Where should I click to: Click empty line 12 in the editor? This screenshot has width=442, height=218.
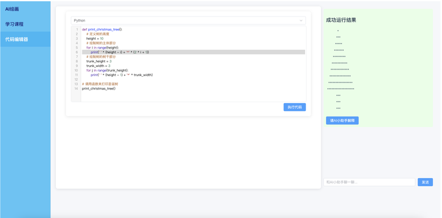[193, 79]
